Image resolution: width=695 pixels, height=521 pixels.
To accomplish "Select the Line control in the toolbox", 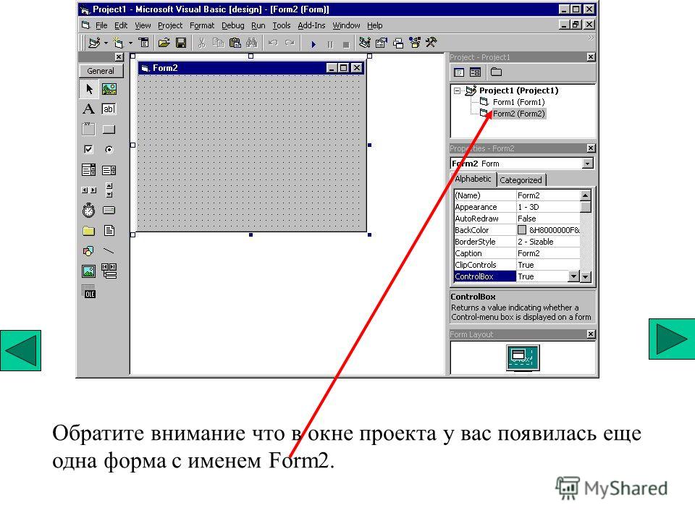I will pyautogui.click(x=109, y=251).
